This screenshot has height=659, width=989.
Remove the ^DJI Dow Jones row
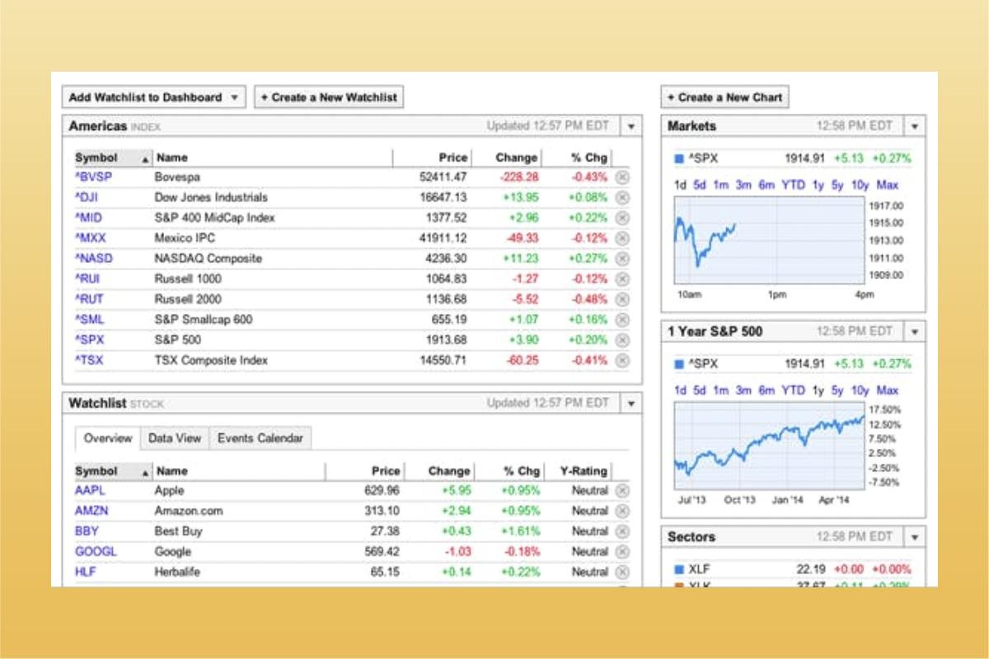622,198
